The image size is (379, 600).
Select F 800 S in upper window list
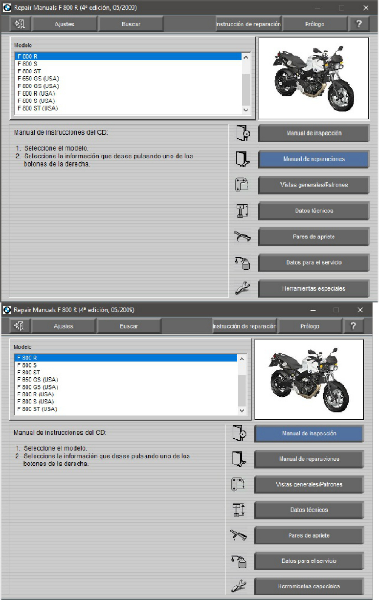(x=128, y=64)
